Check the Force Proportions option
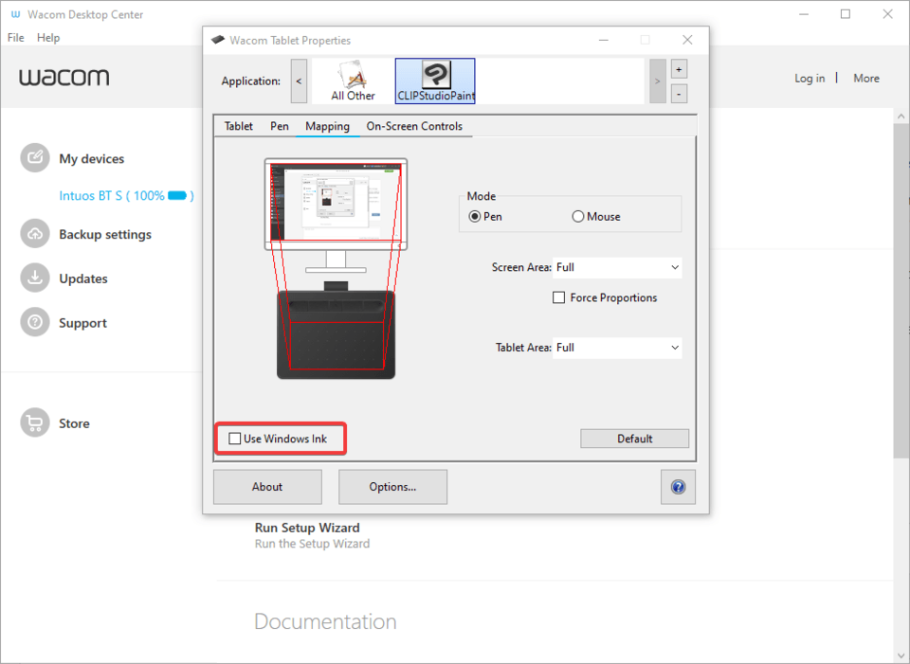This screenshot has height=664, width=910. (x=558, y=297)
